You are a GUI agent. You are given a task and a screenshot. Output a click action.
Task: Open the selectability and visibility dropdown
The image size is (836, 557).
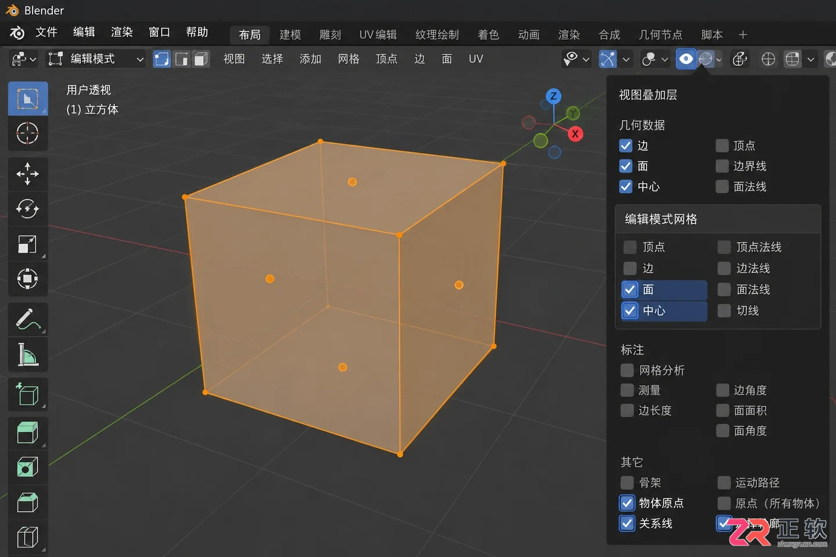point(576,59)
